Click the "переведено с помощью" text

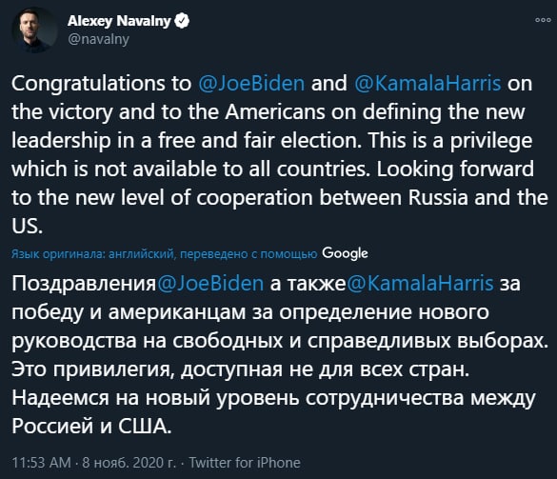point(249,254)
